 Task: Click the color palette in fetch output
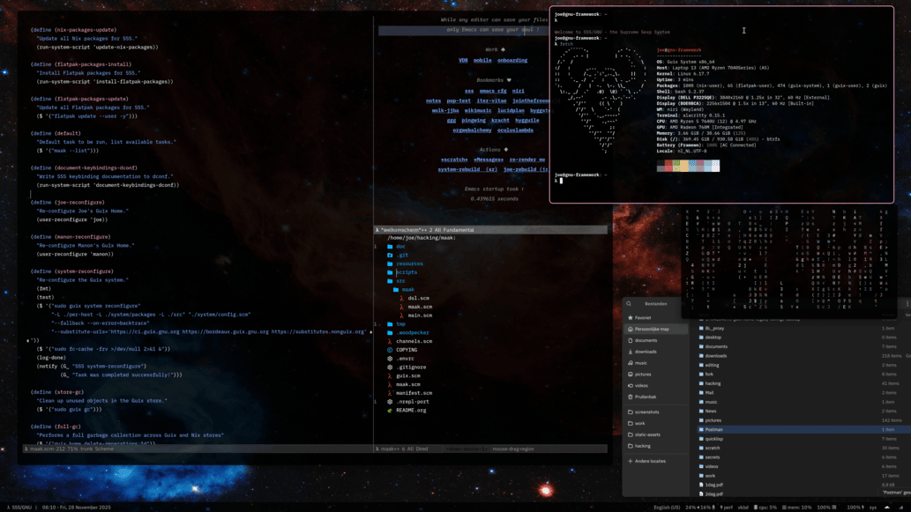(688, 166)
